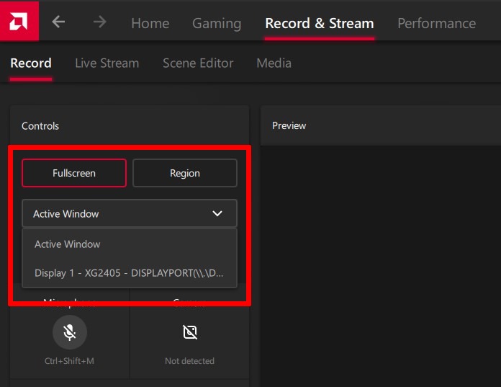
Task: Click the camera not detected icon
Action: [190, 332]
